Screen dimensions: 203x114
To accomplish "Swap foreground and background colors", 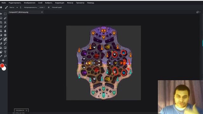I will click(6, 65).
